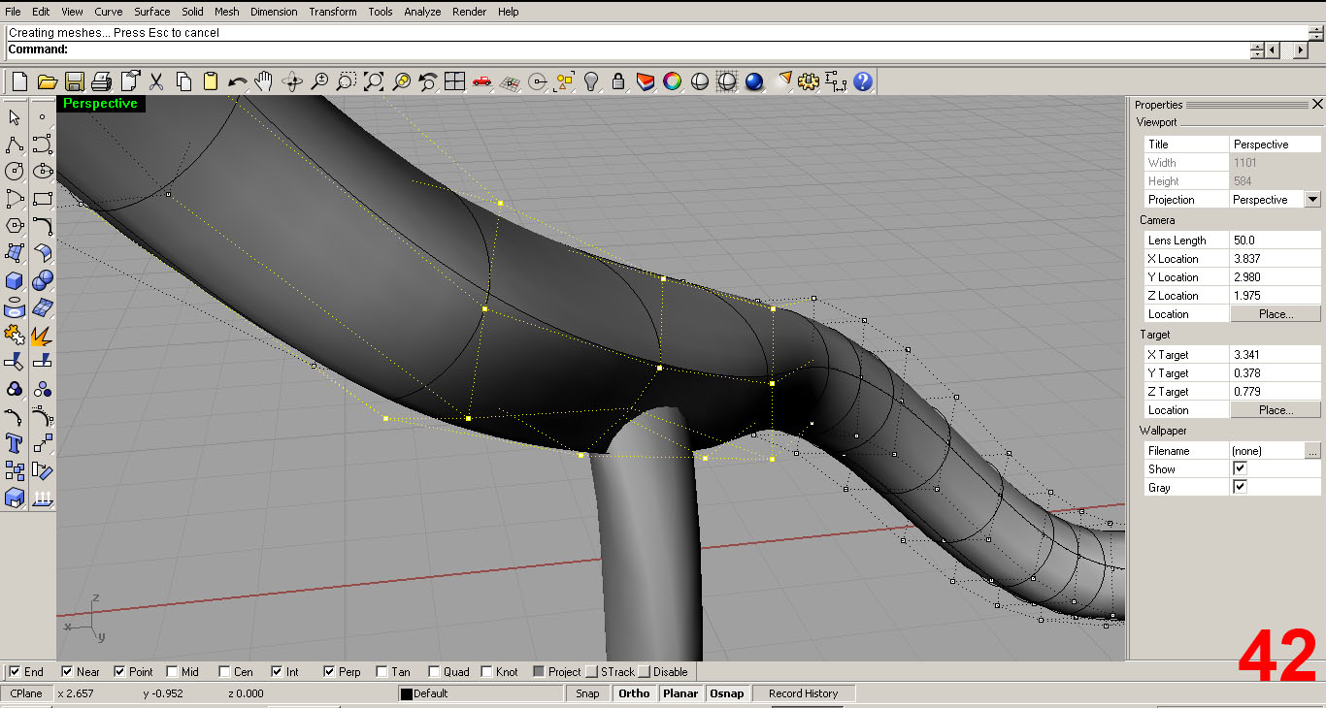Toggle Ortho mode in status bar
The width and height of the screenshot is (1326, 708).
coord(634,693)
